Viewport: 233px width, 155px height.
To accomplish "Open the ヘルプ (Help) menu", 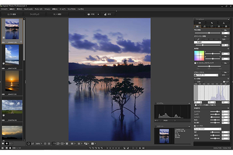I will pyautogui.click(x=81, y=9).
